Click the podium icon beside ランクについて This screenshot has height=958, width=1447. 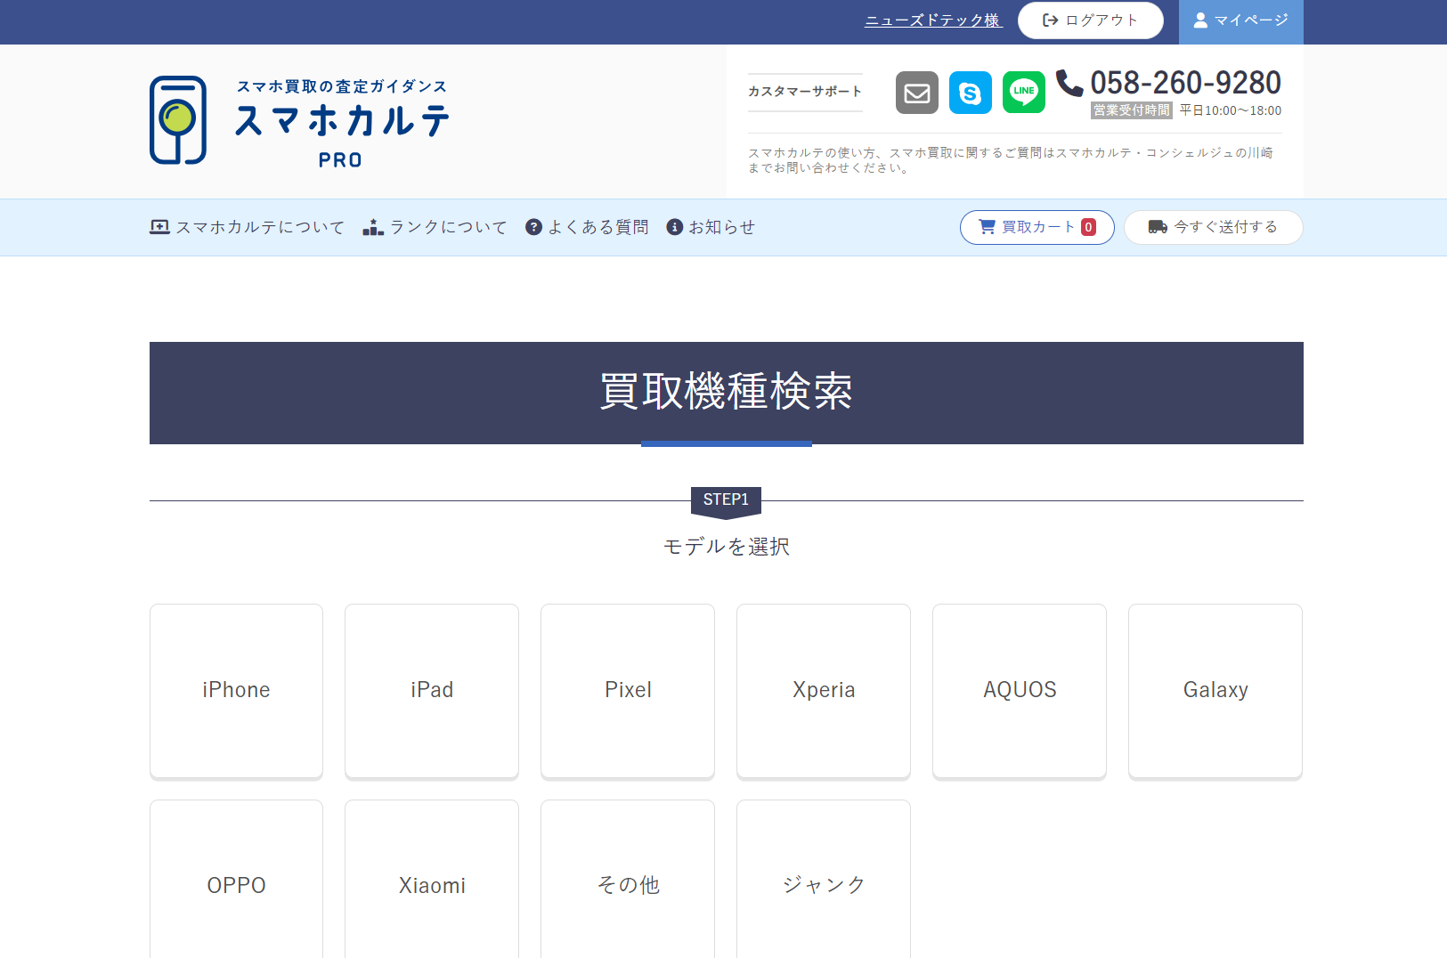(x=373, y=228)
